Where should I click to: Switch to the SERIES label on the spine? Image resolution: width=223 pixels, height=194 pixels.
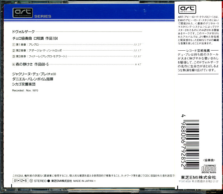pyautogui.click(x=43, y=16)
